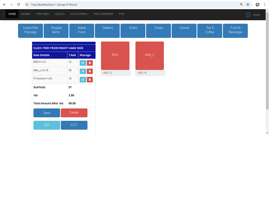Reload the page with refresh icon

(19, 5)
